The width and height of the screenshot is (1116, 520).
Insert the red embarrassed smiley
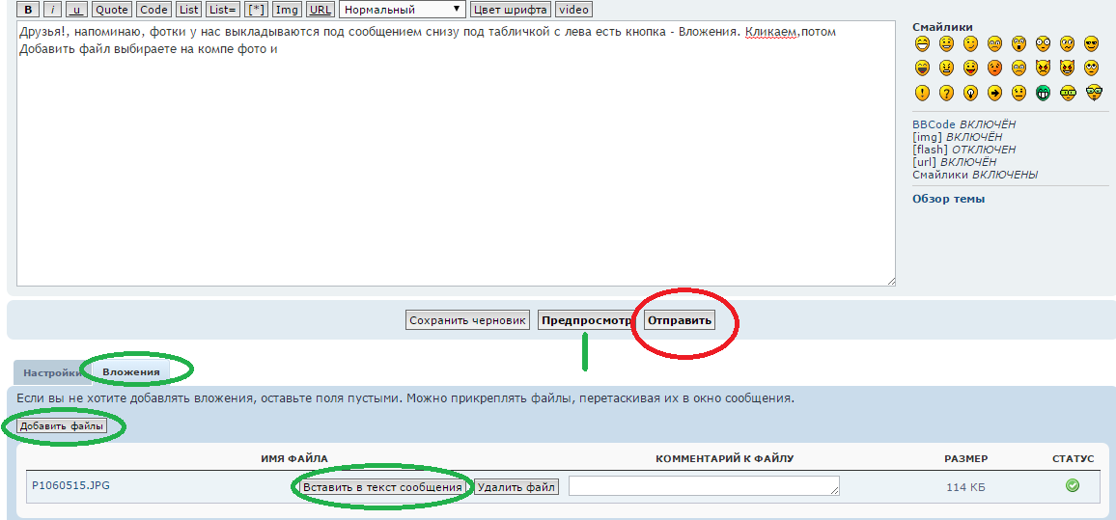click(x=994, y=68)
